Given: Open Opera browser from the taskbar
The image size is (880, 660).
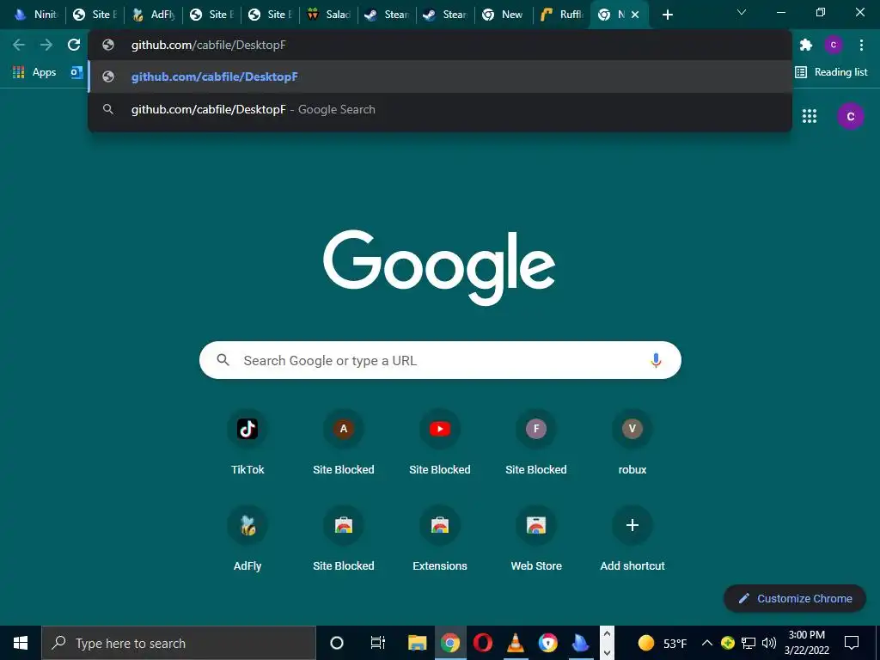Looking at the screenshot, I should coord(483,643).
